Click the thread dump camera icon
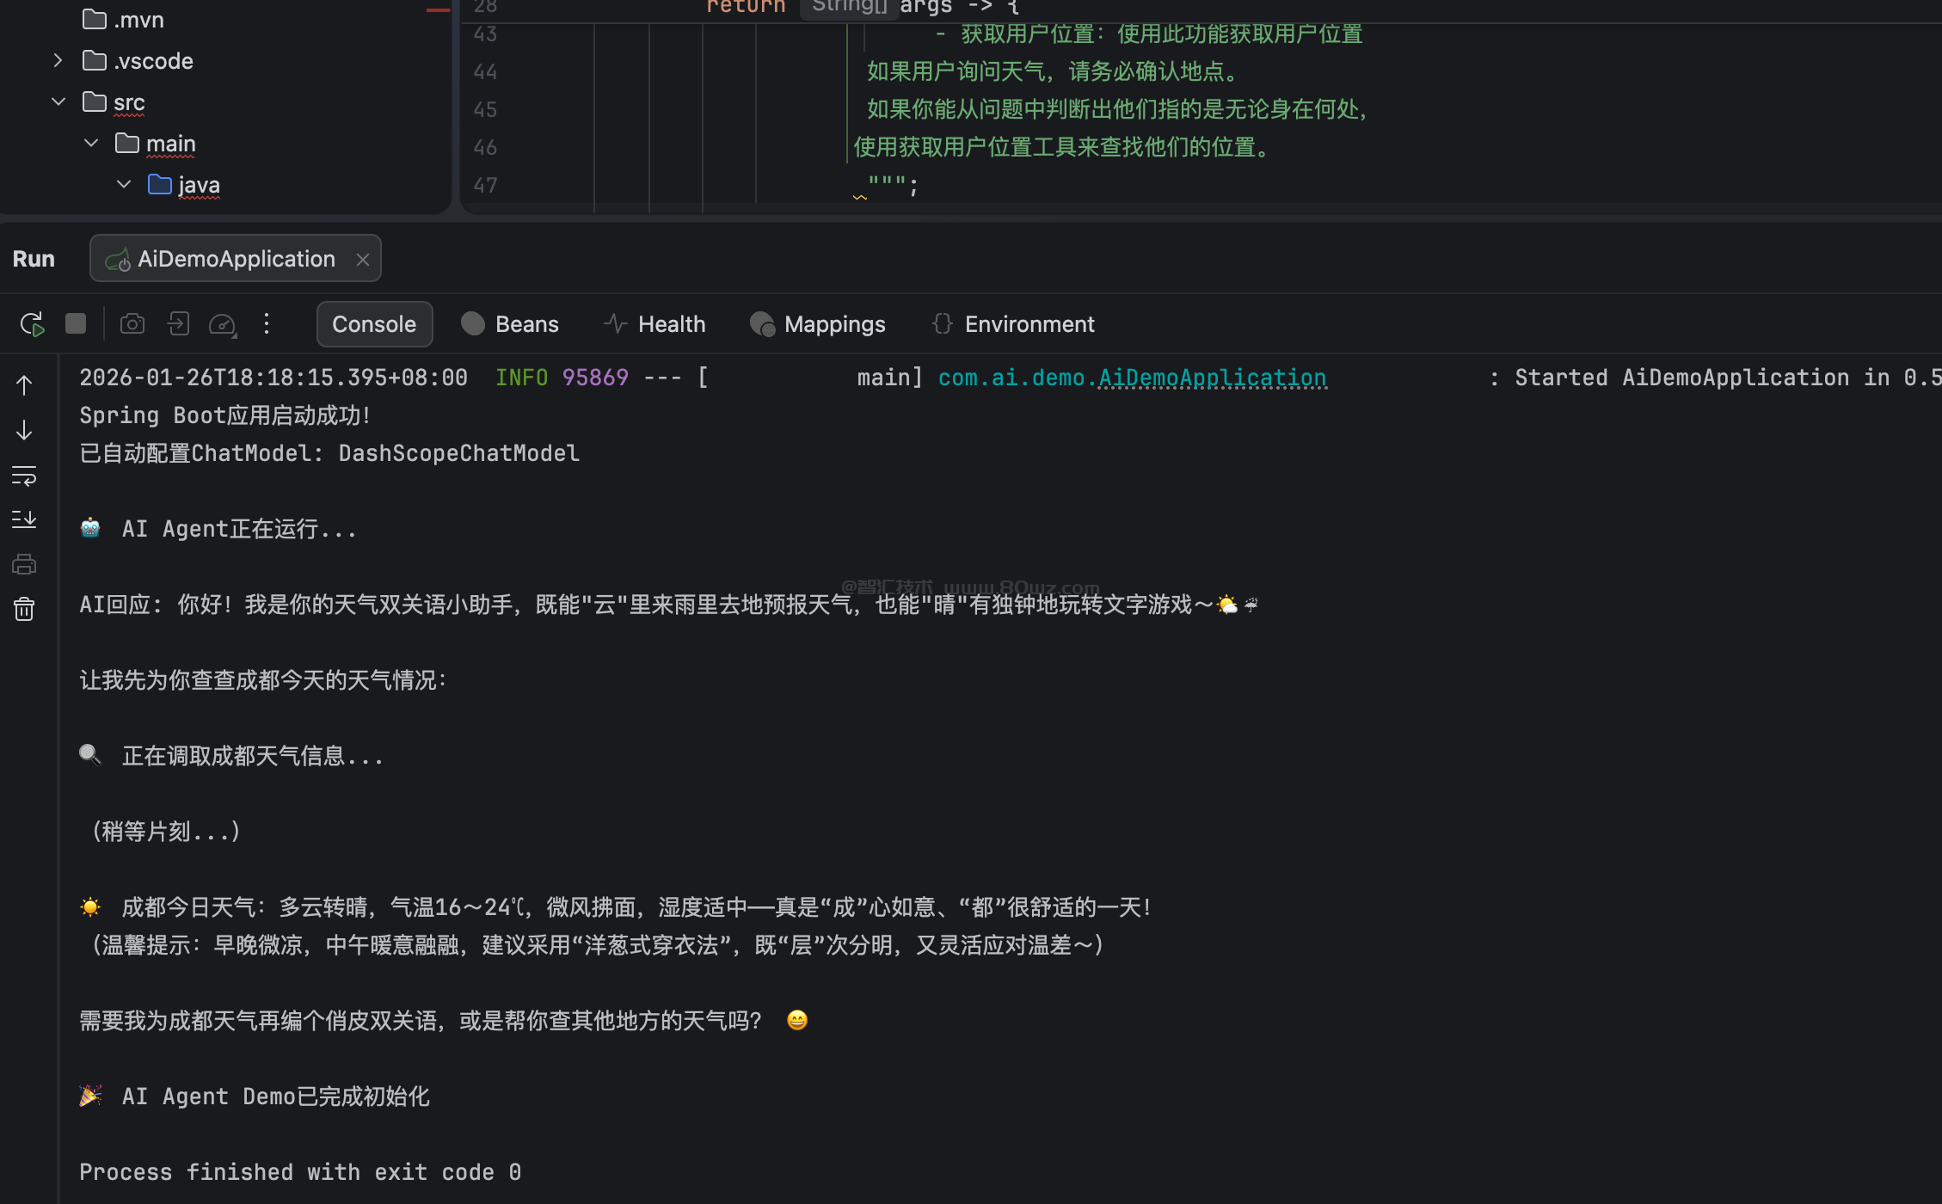The image size is (1942, 1204). coord(132,324)
